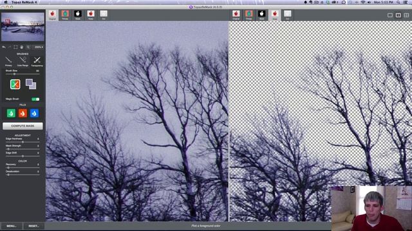Click the navigator preview thumbnail
Image resolution: width=412 pixels, height=231 pixels.
23,27
